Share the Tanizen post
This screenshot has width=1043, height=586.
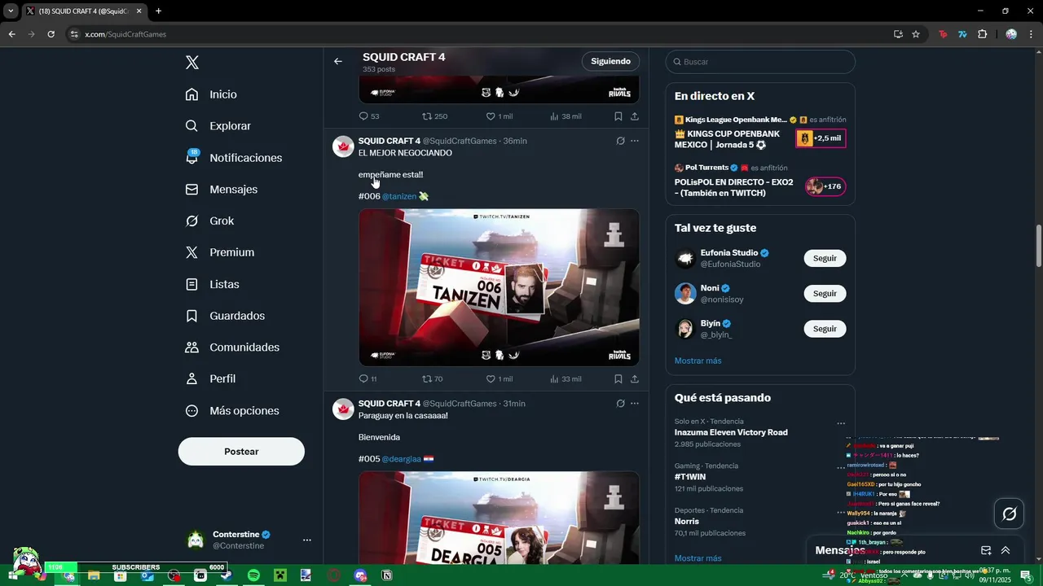point(634,379)
